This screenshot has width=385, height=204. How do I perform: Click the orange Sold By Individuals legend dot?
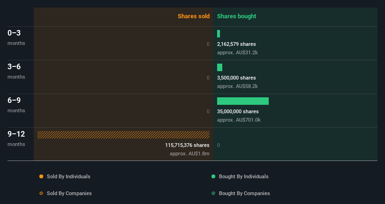[41, 176]
